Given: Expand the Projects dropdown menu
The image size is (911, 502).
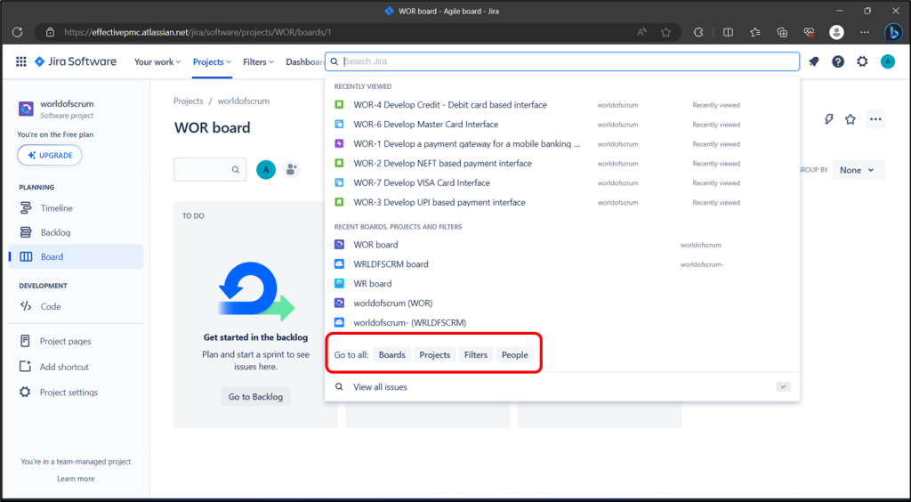Looking at the screenshot, I should point(212,61).
